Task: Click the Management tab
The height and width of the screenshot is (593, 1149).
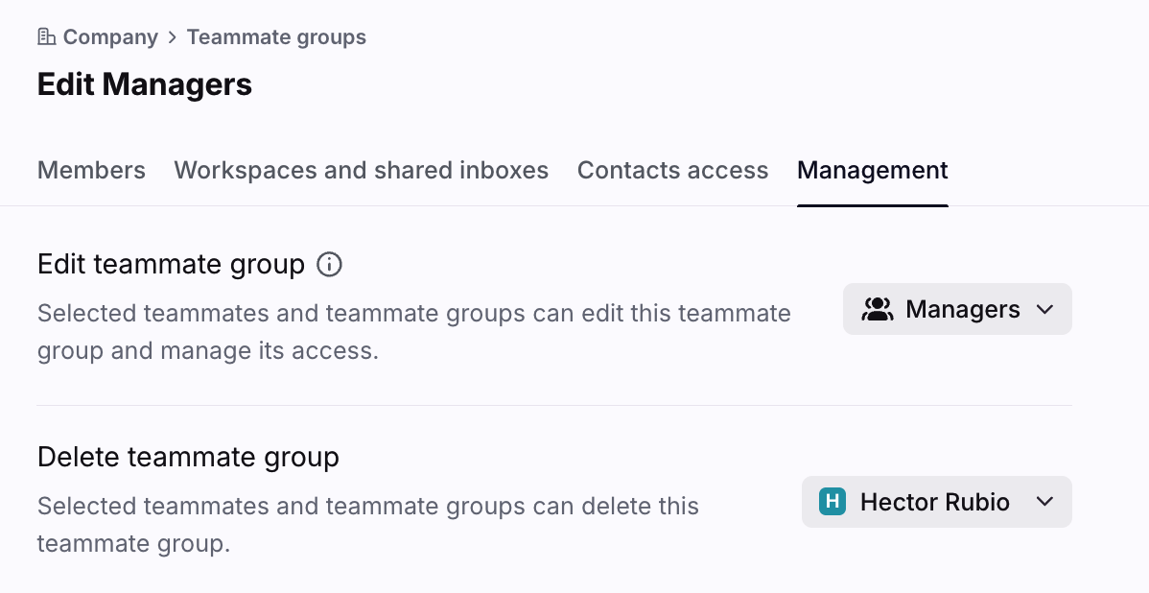Action: [x=872, y=171]
